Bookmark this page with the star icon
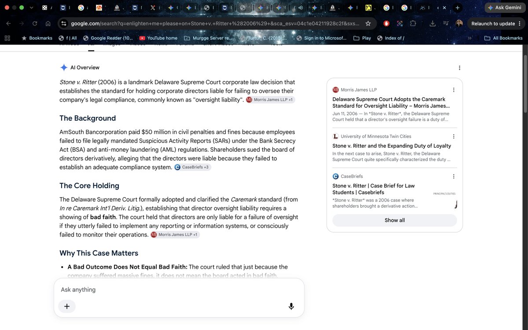 click(368, 24)
